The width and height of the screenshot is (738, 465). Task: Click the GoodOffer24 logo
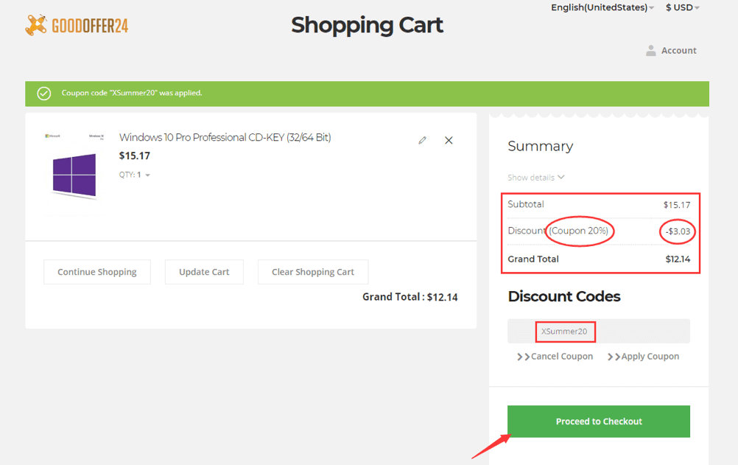point(77,26)
